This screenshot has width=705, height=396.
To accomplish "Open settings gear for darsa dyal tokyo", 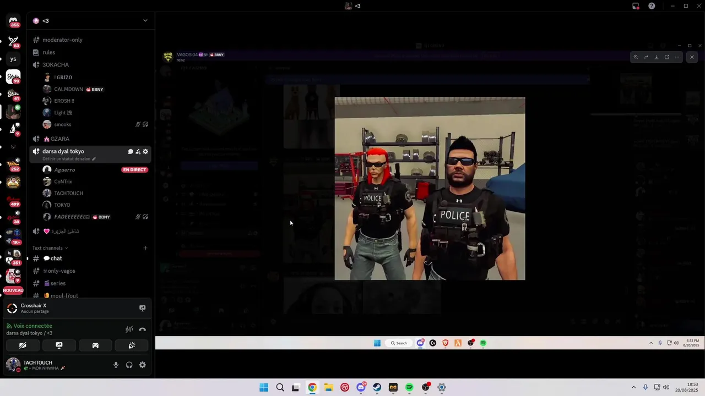I will [145, 151].
